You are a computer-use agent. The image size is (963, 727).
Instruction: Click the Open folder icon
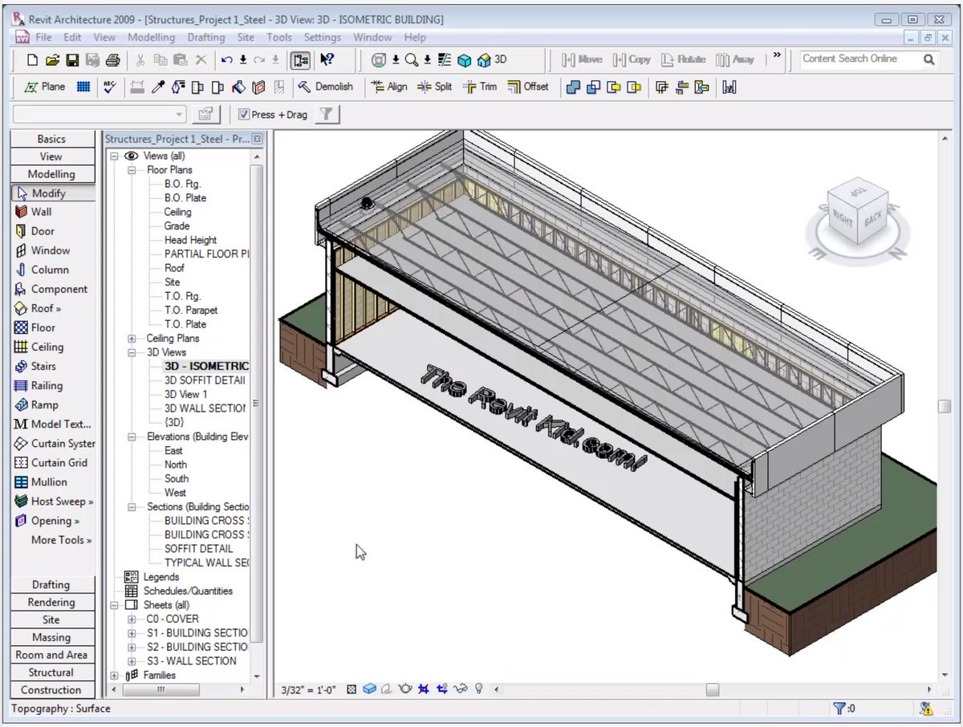pyautogui.click(x=53, y=60)
